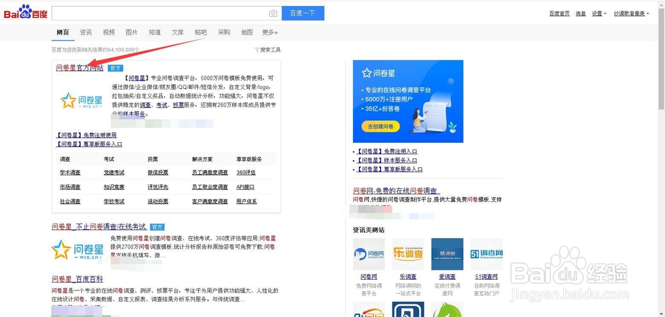Open 问卷网-免费的在线问卷调查 link
The height and width of the screenshot is (317, 665).
click(x=396, y=191)
